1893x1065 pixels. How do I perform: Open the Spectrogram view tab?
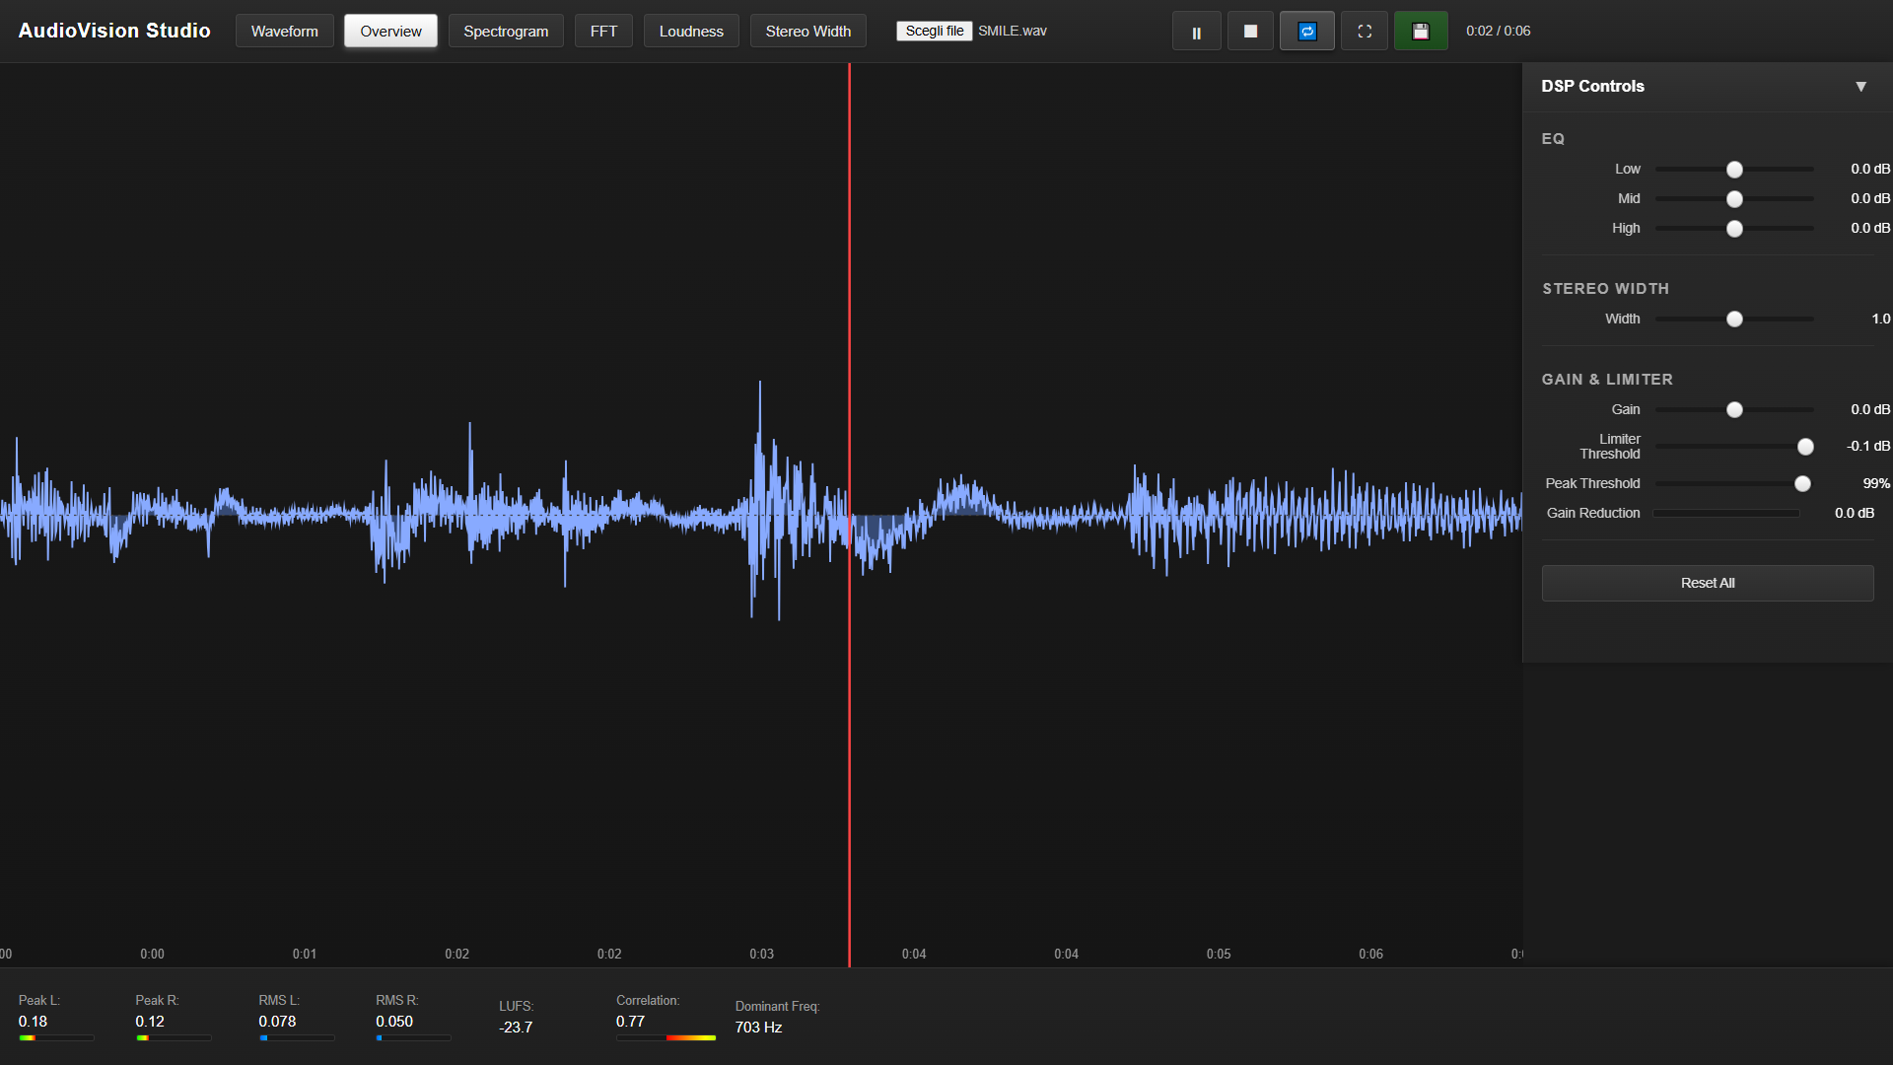(506, 32)
